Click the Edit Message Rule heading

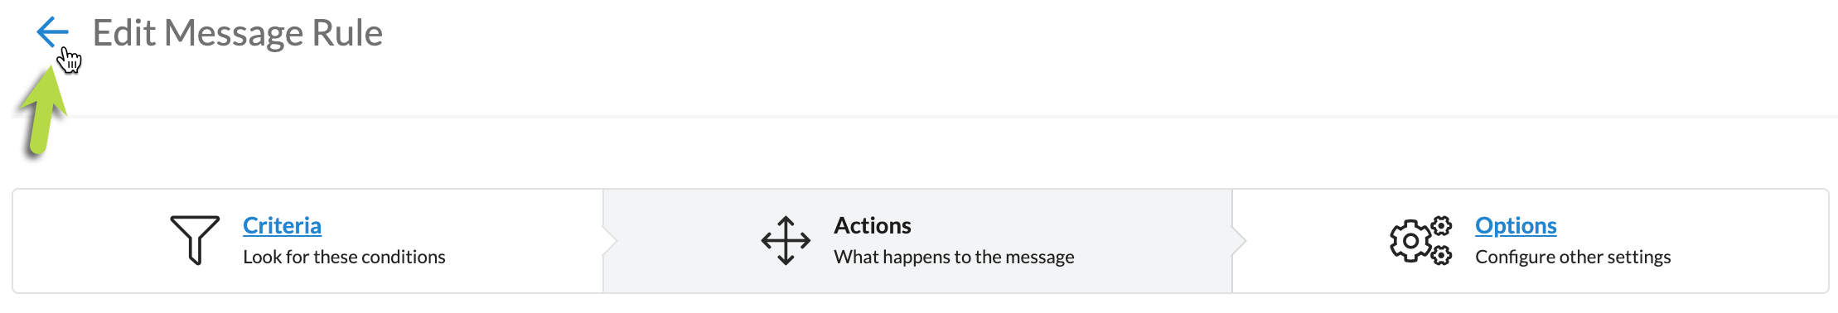[x=237, y=33]
